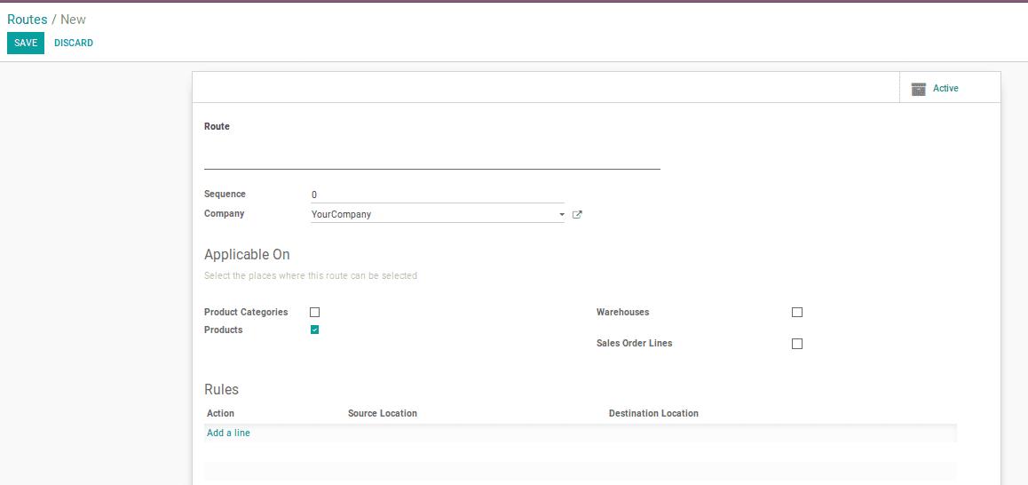Discard the new route changes
Viewport: 1028px width, 485px height.
tap(74, 43)
